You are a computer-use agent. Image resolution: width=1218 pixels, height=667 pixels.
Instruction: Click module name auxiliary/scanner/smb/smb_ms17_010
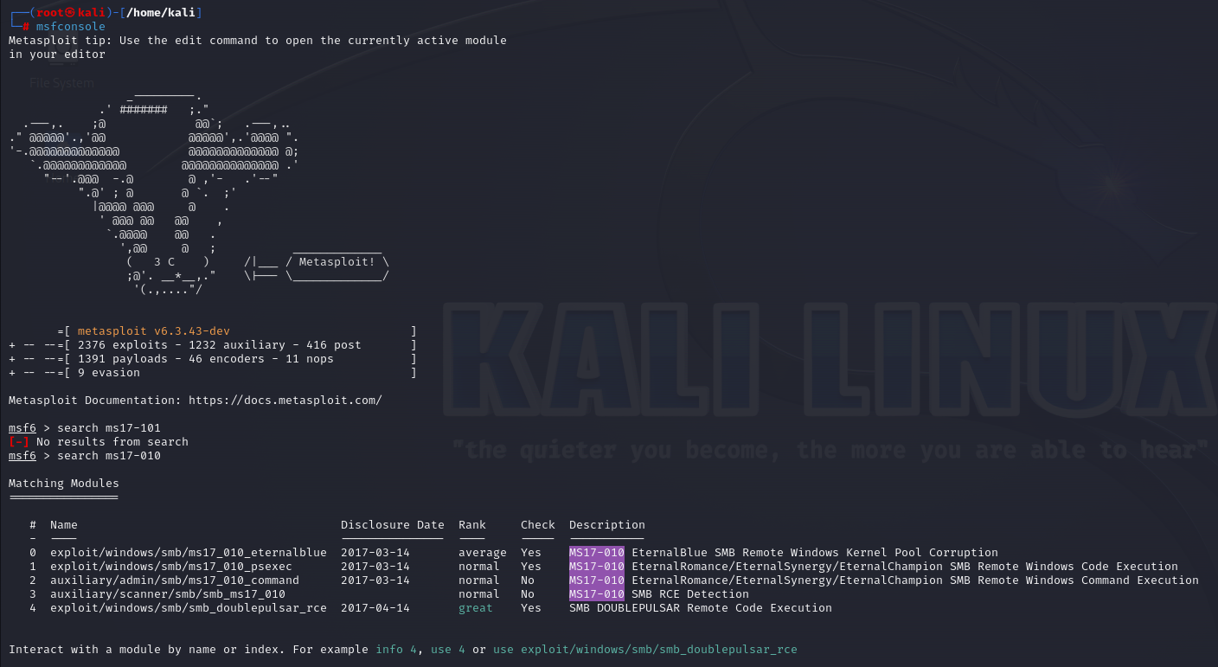pos(168,594)
